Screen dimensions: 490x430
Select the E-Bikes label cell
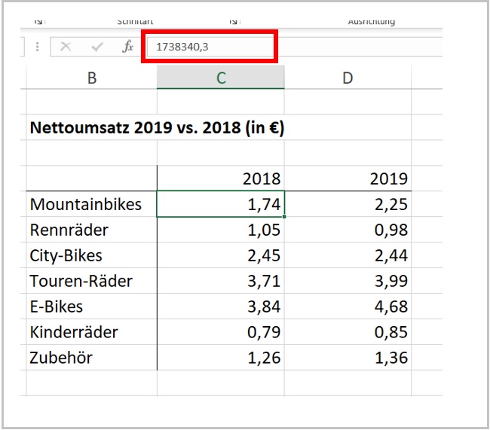(x=91, y=306)
